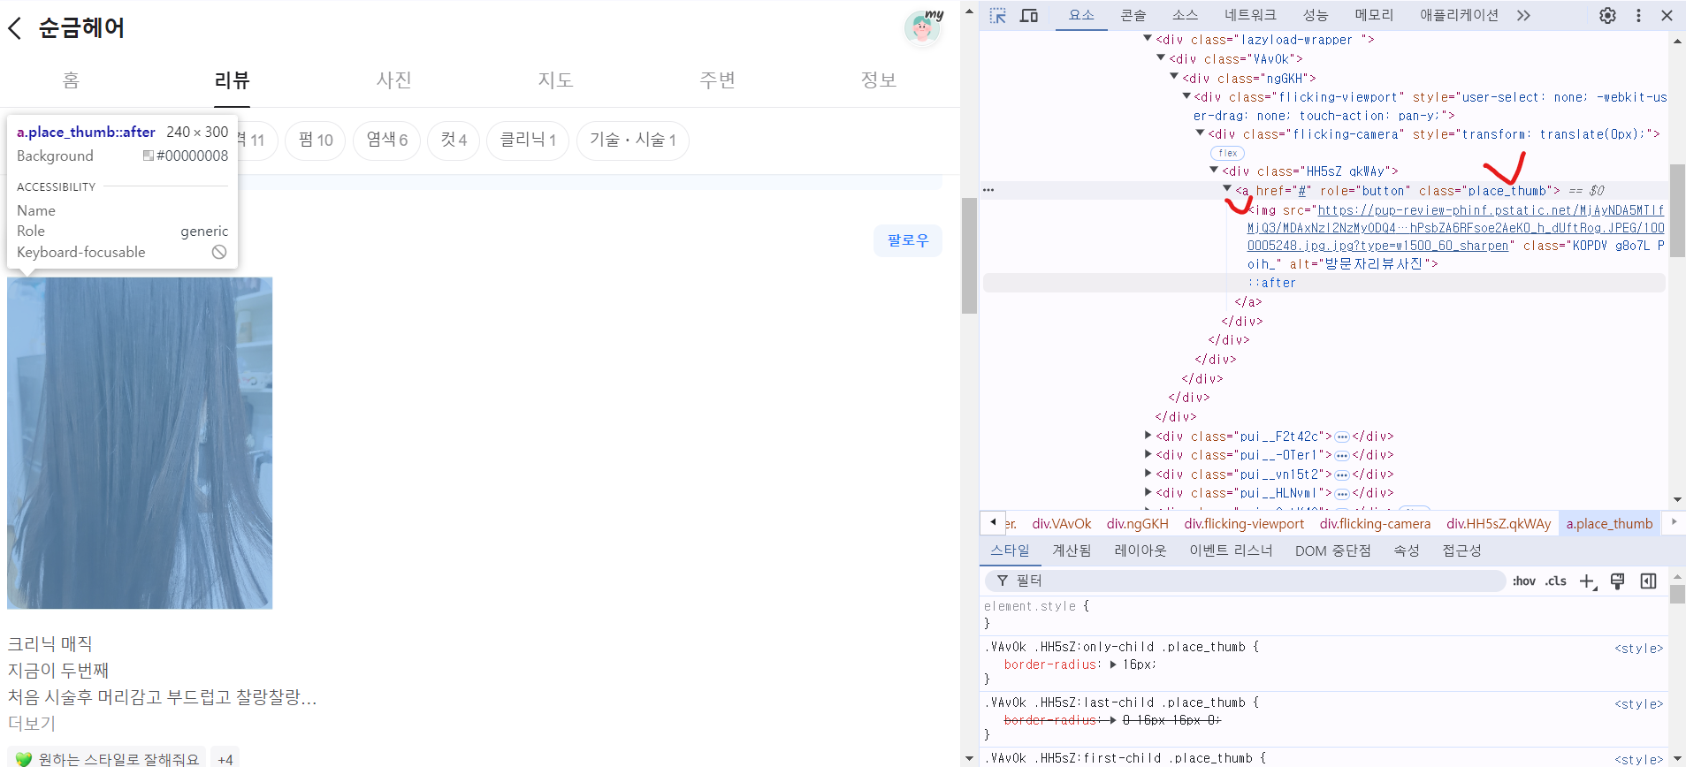Open the review image src URL link
This screenshot has width=1686, height=767.
point(1456,228)
